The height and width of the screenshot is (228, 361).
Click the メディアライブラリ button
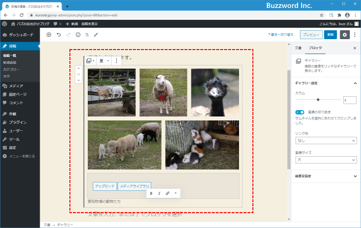point(134,186)
